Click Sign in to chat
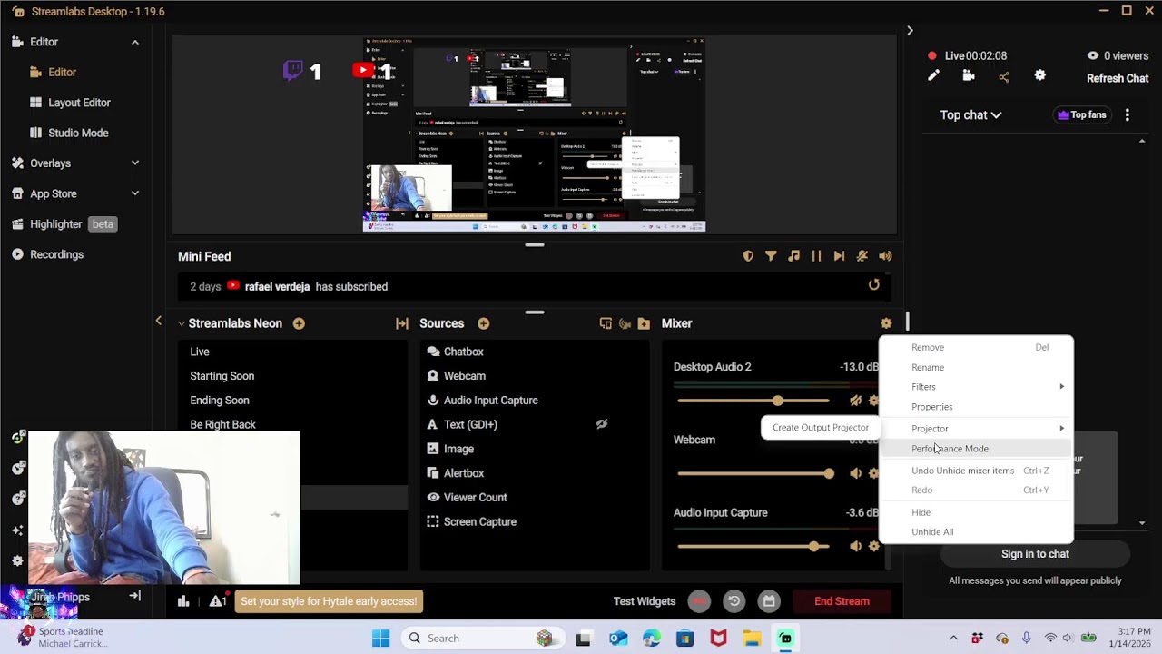This screenshot has height=654, width=1162. pos(1035,554)
